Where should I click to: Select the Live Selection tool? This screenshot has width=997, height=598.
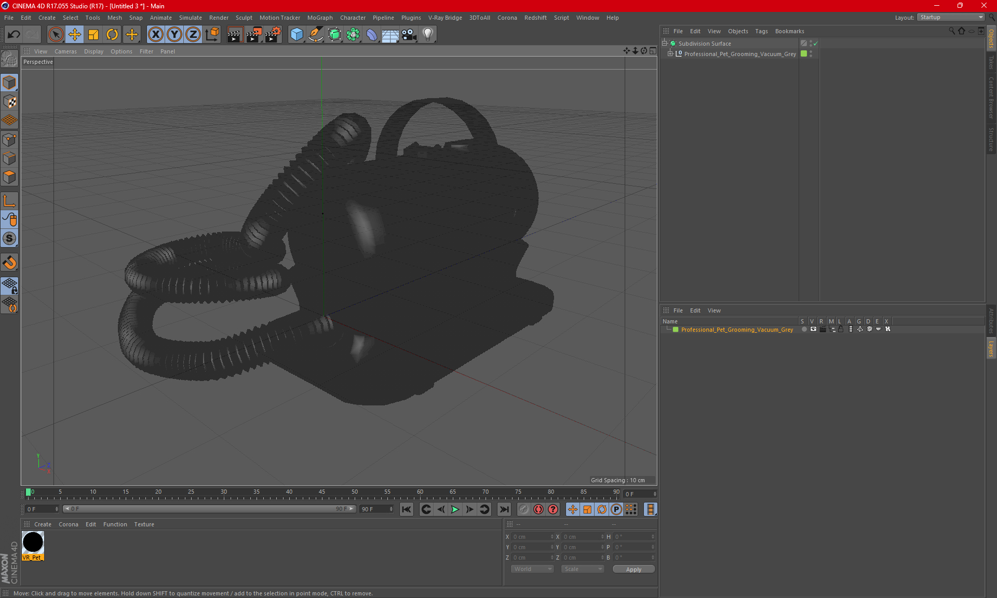[x=56, y=34]
